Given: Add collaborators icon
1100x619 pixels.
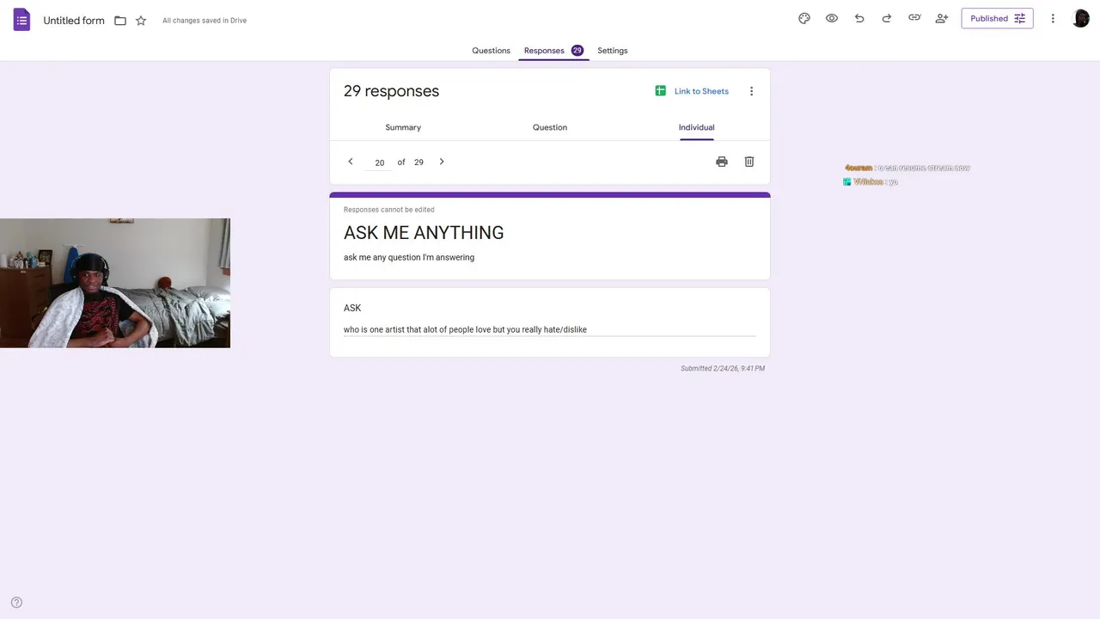Looking at the screenshot, I should (x=942, y=18).
